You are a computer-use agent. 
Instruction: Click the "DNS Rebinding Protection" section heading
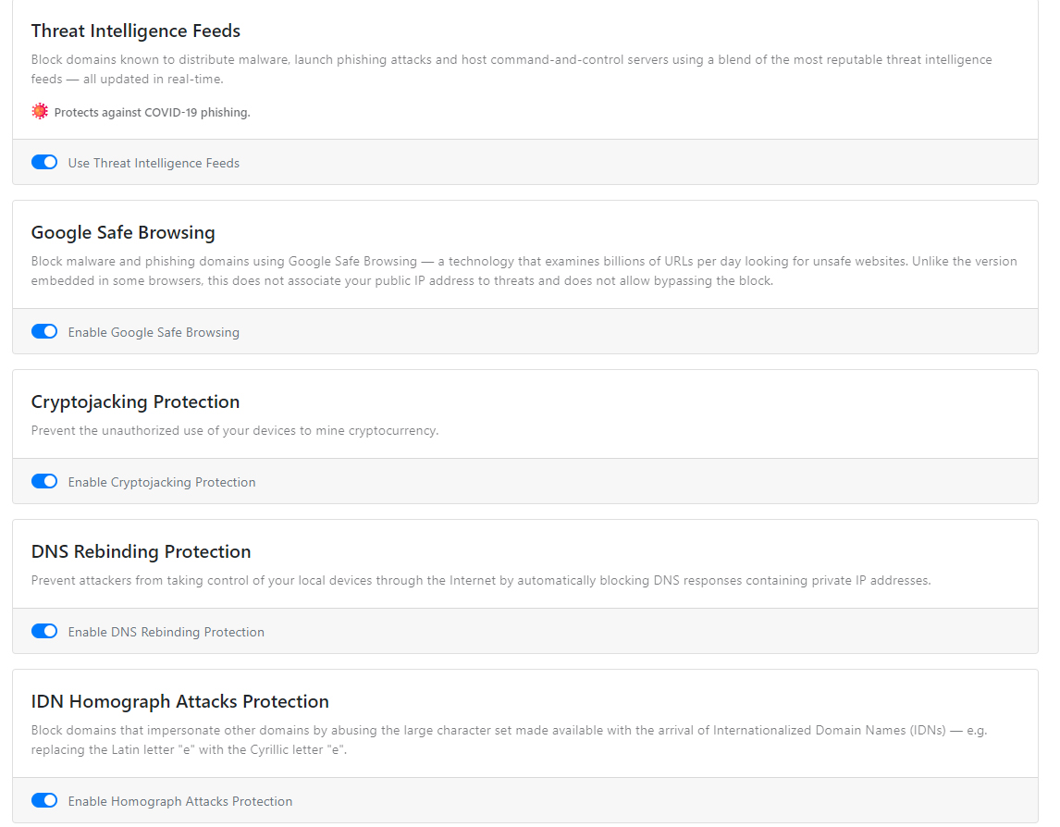(x=141, y=551)
